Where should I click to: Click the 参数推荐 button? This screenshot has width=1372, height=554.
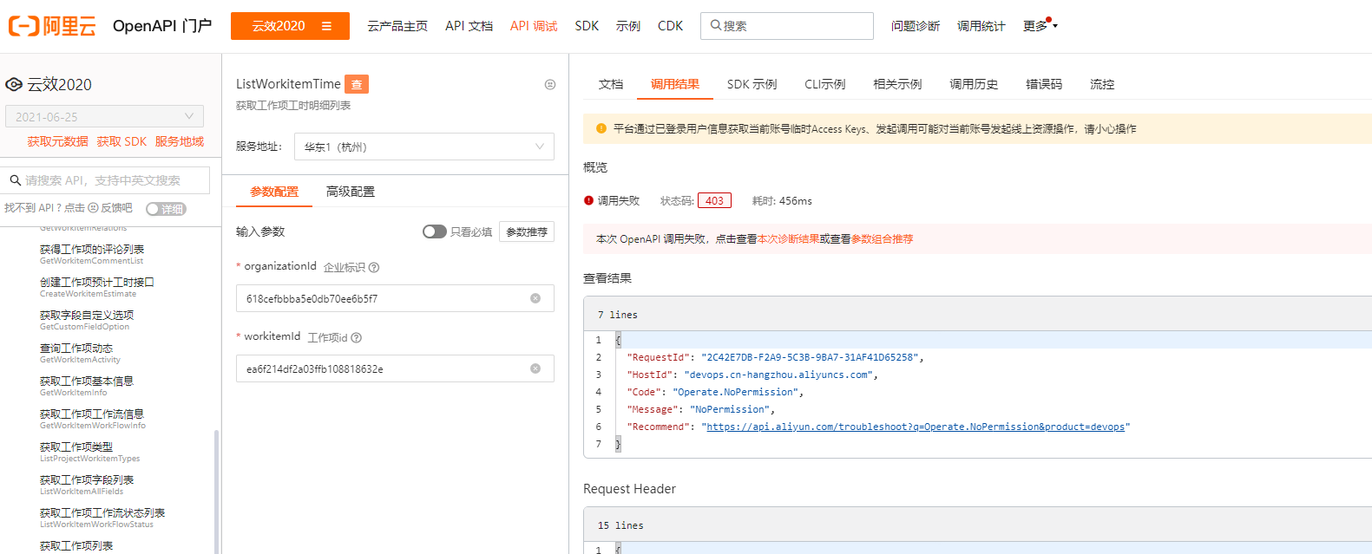[527, 231]
